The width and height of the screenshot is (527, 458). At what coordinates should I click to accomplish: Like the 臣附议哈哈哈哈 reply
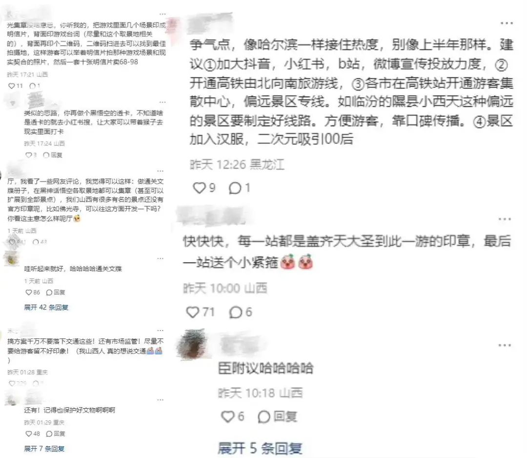(x=227, y=416)
